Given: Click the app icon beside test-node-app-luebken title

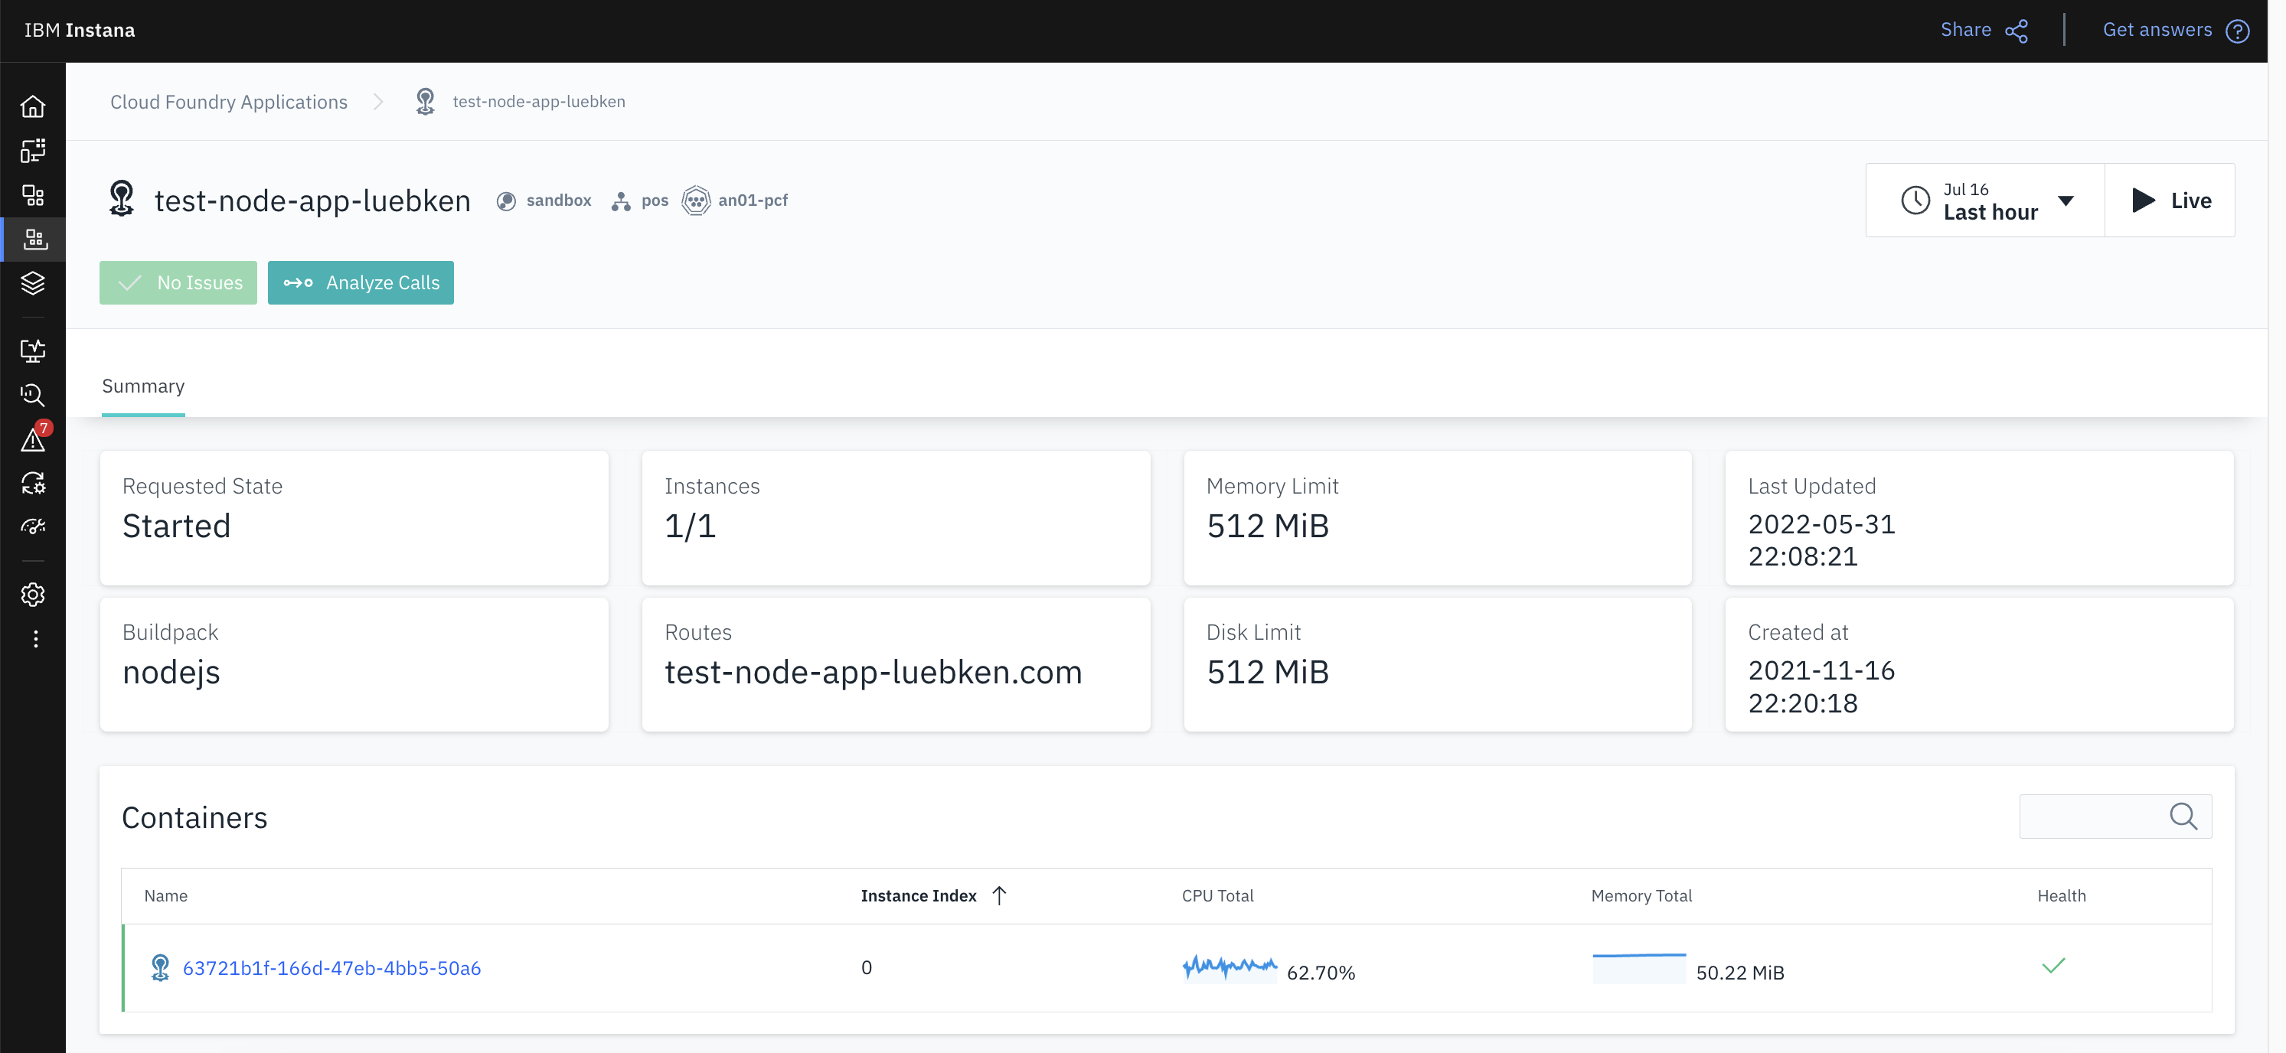Looking at the screenshot, I should (122, 199).
